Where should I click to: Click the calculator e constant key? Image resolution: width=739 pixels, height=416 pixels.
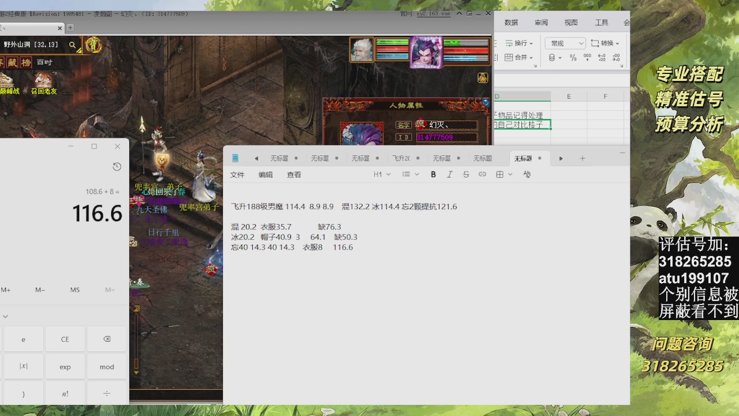23,339
